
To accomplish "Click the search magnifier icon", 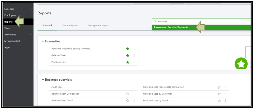I will tap(155, 21).
